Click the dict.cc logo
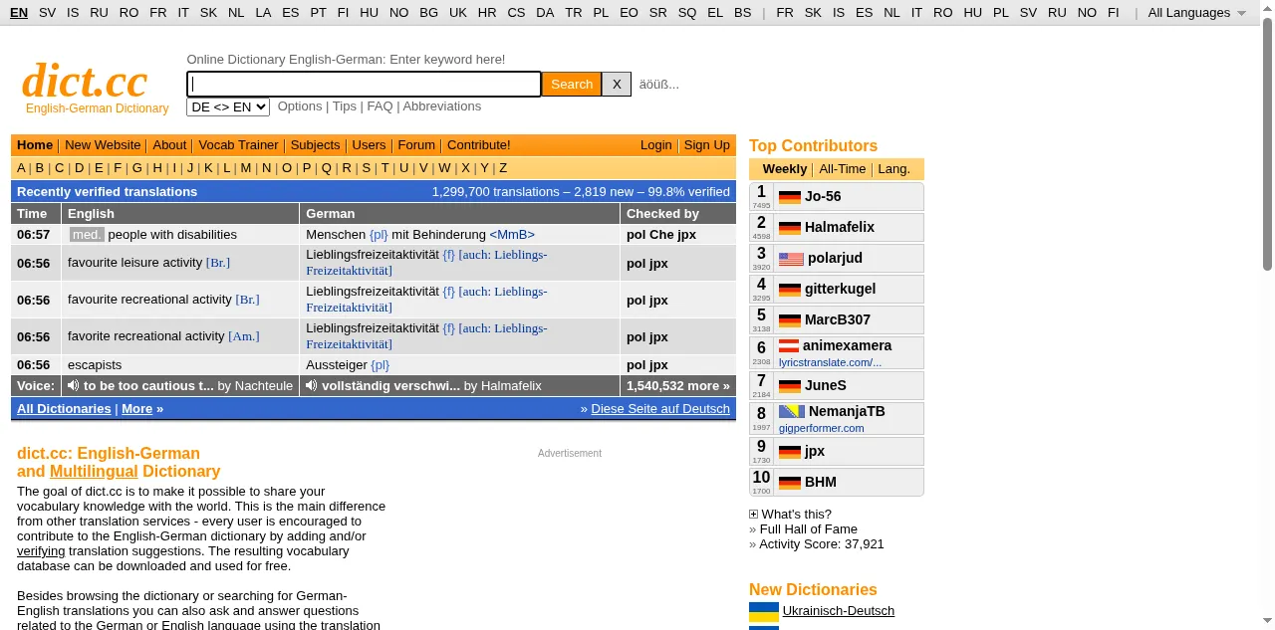The width and height of the screenshot is (1275, 630). pos(85,81)
